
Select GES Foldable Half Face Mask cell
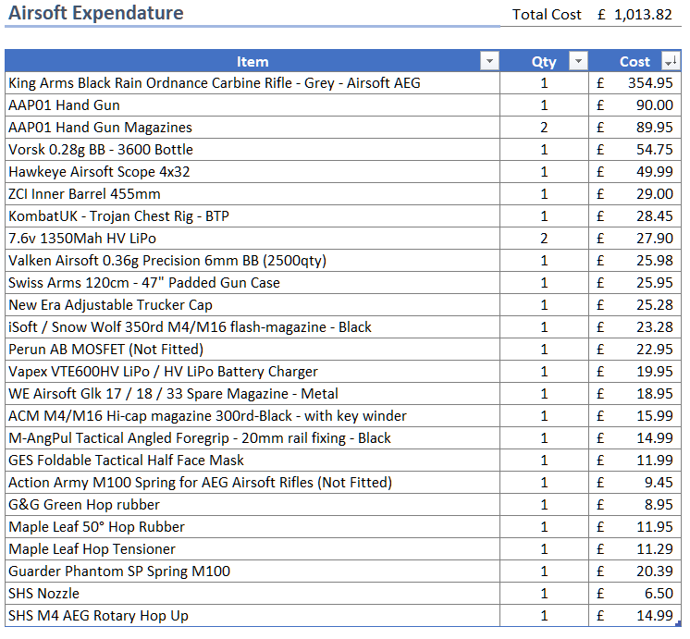(x=253, y=461)
